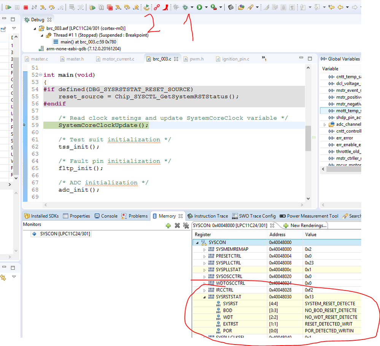Click the Global Variables horizontal scrollbar
Screen dimensions: 380x346
click(343, 169)
